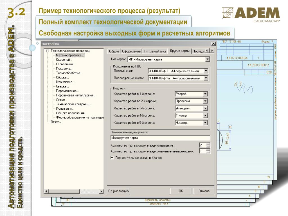The height and width of the screenshot is (216, 288).
Task: Open the Титульный лист tab
Action: tap(155, 51)
